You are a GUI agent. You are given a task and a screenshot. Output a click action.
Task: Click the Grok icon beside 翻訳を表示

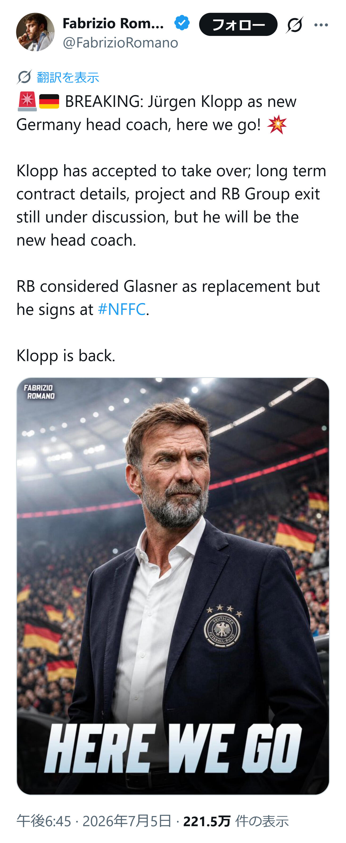24,77
